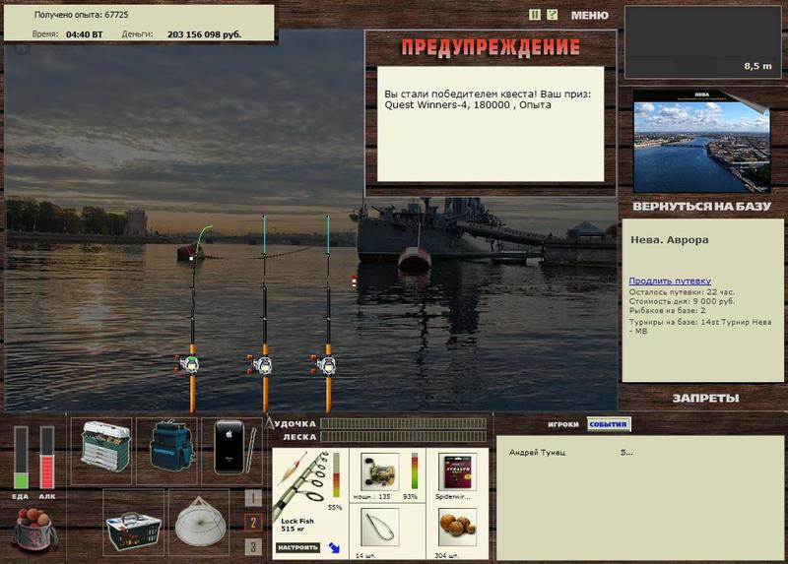Image resolution: width=788 pixels, height=564 pixels.
Task: Click the money value 203 156 098 руб.
Action: click(204, 34)
